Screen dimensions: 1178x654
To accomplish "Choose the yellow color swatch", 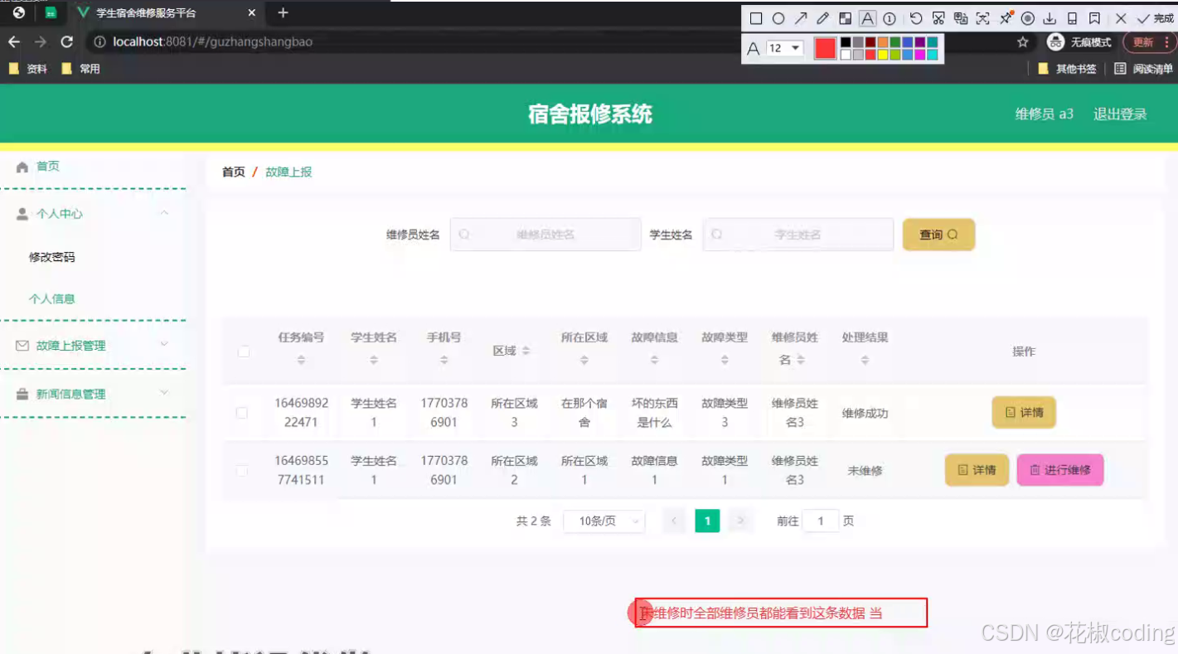I will tap(883, 55).
